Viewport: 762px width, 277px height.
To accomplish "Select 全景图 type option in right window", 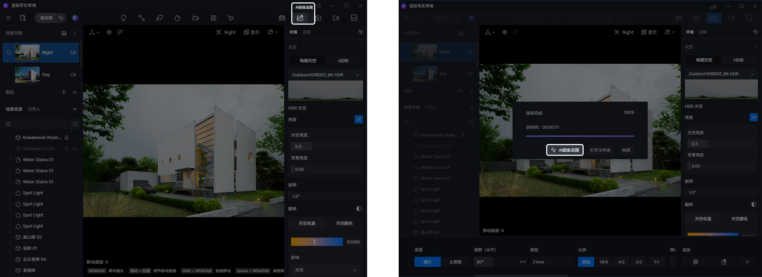I will (455, 262).
